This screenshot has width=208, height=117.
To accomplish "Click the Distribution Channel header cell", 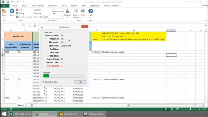I will [x=25, y=45].
